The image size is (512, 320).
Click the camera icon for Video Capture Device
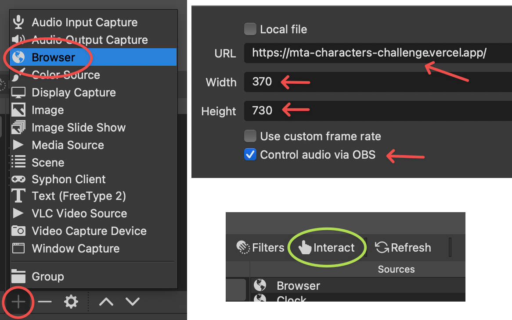[x=18, y=231]
